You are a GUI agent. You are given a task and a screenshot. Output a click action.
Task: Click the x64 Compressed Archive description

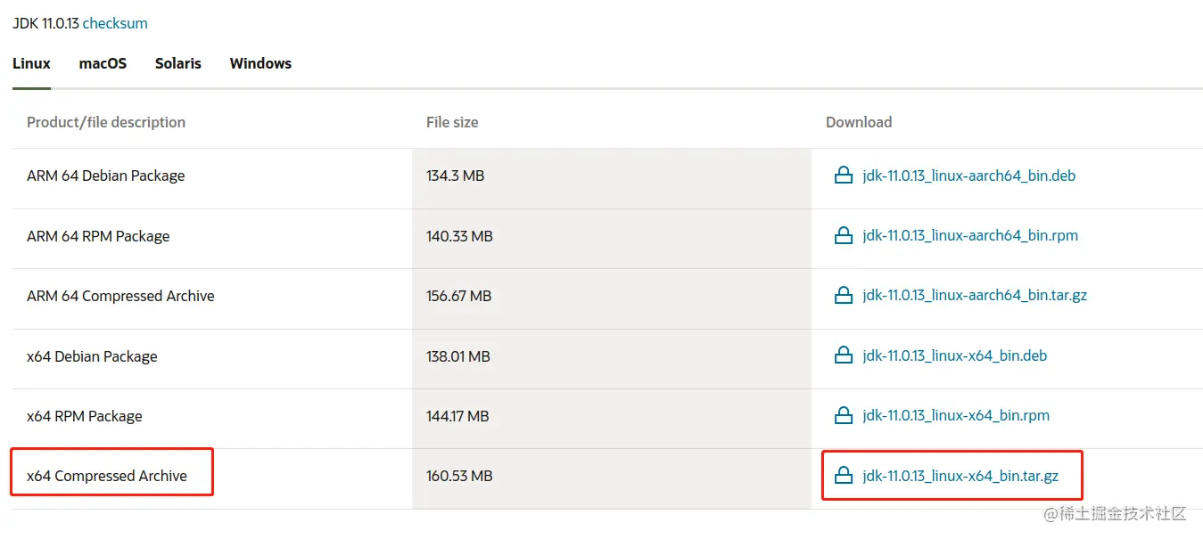pyautogui.click(x=107, y=476)
